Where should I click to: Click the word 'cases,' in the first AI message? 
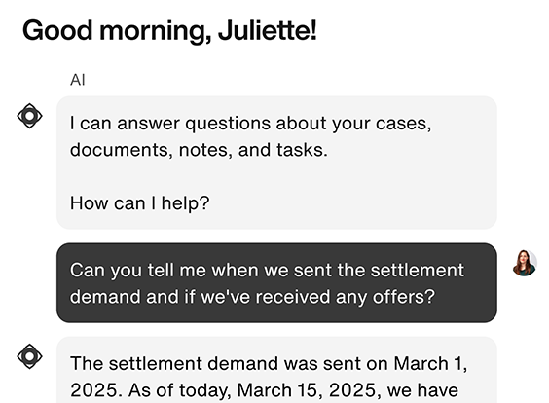tap(404, 124)
